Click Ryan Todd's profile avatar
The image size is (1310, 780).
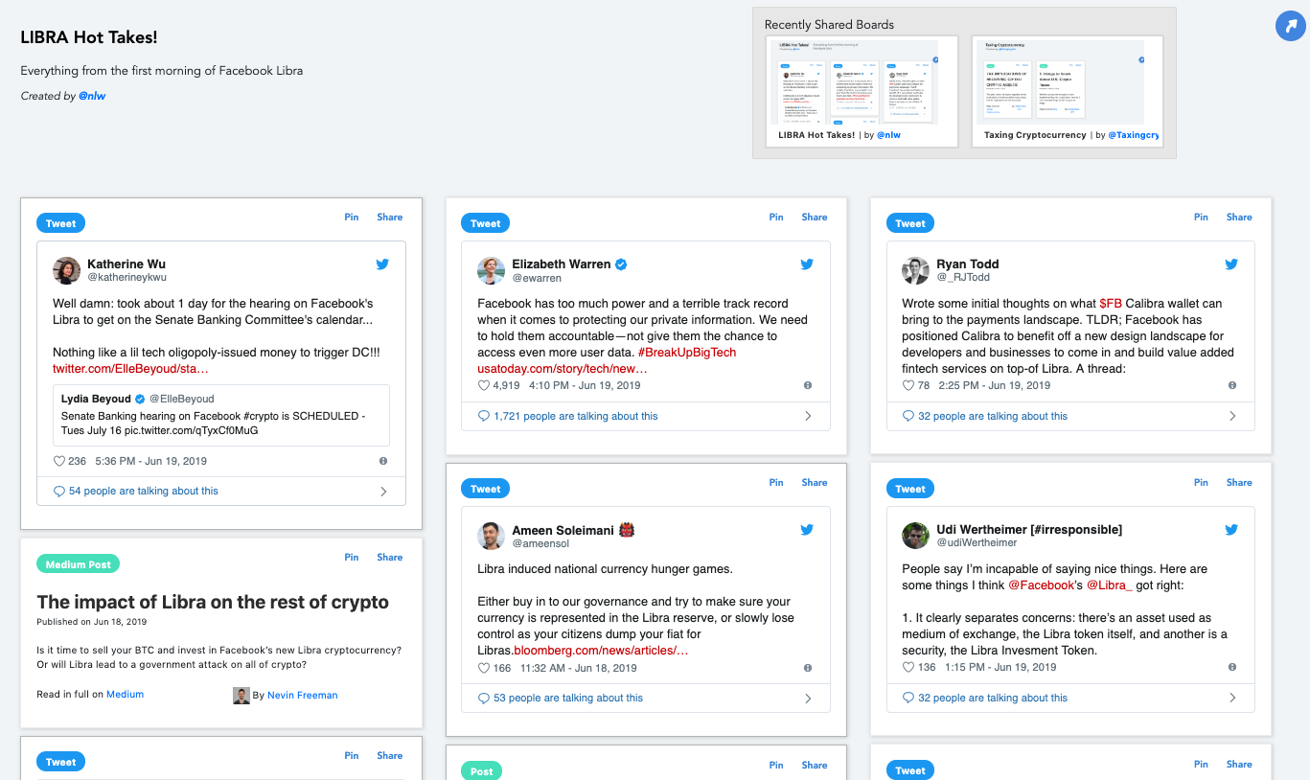point(915,270)
